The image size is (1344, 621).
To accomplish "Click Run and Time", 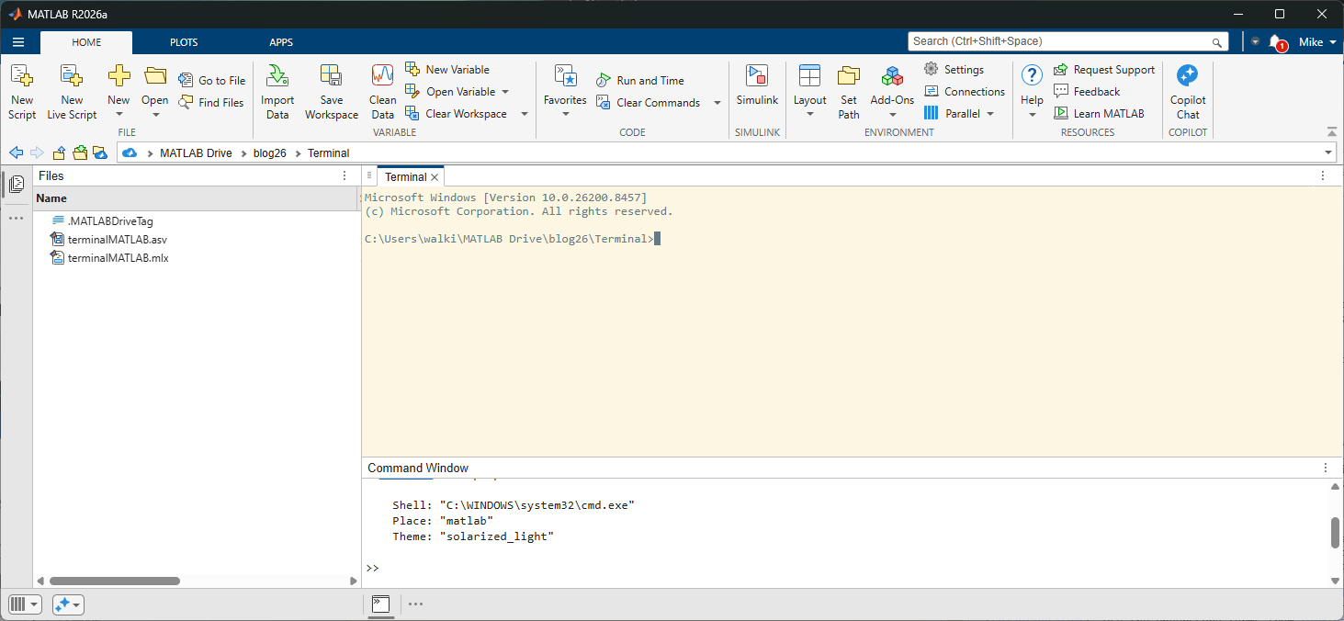I will [x=640, y=81].
